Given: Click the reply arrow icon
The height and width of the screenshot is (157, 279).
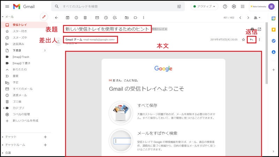Looking at the screenshot, I should click(x=251, y=40).
